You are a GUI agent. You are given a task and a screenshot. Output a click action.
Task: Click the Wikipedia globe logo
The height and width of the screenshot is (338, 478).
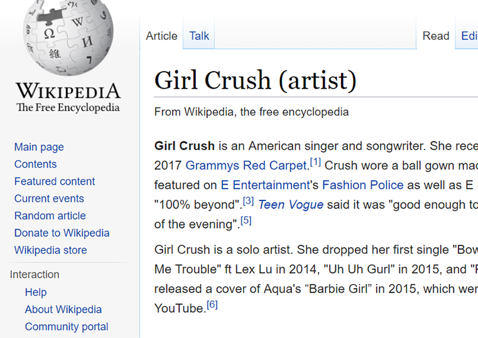tap(68, 38)
